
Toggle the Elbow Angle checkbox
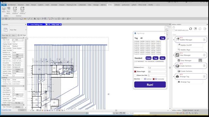(x=135, y=71)
